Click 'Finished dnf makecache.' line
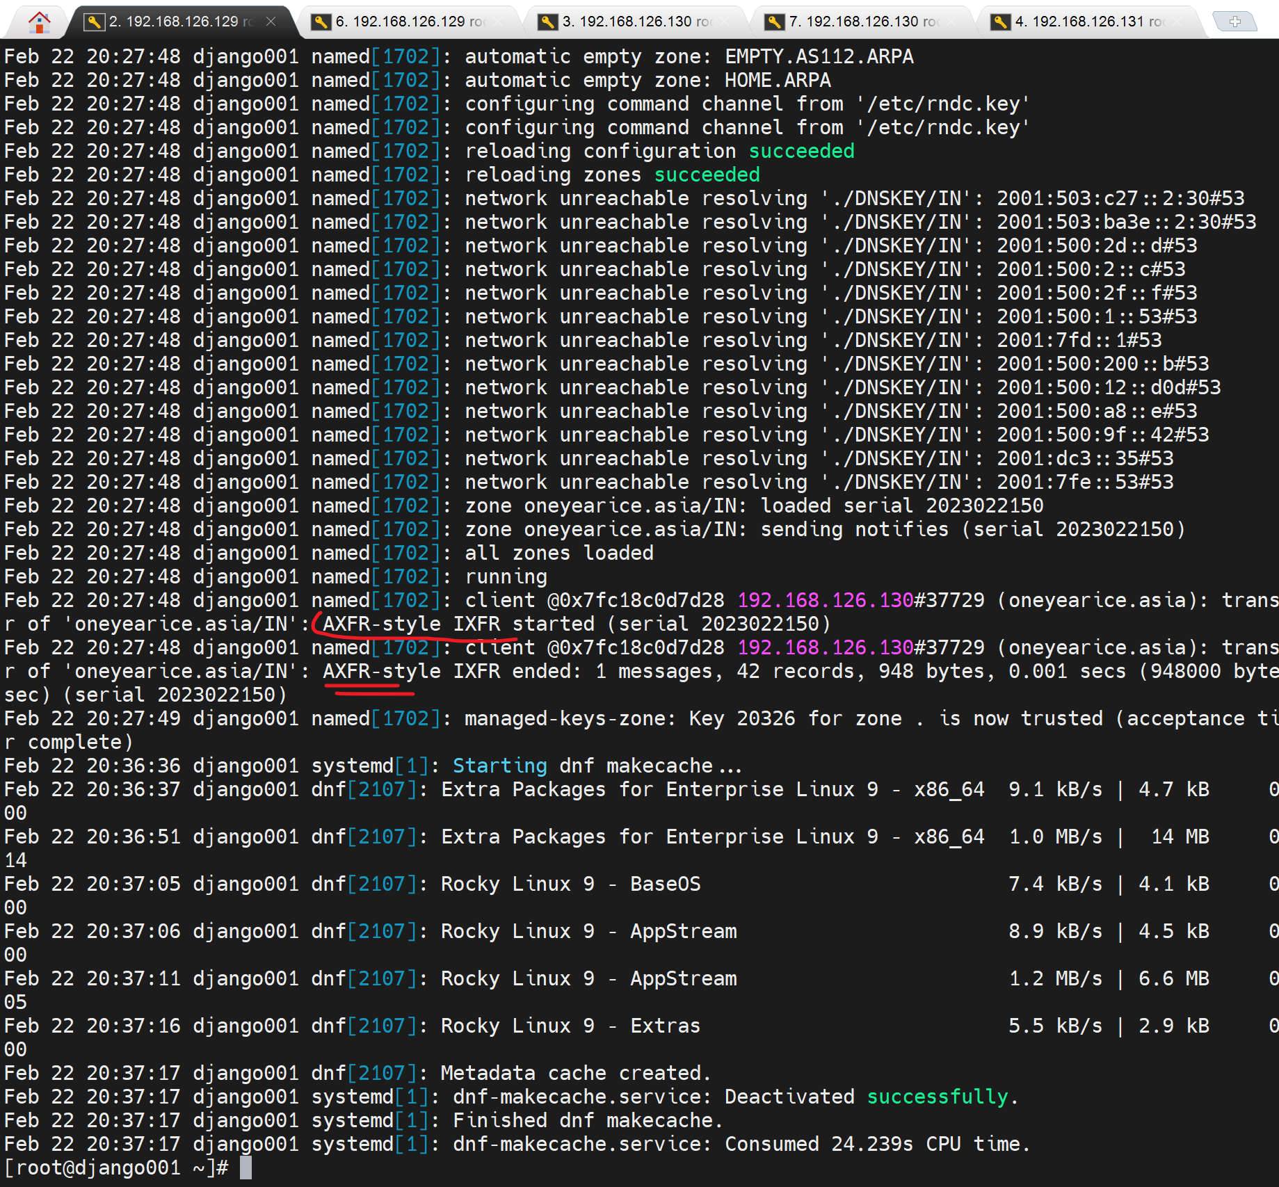 point(588,1121)
